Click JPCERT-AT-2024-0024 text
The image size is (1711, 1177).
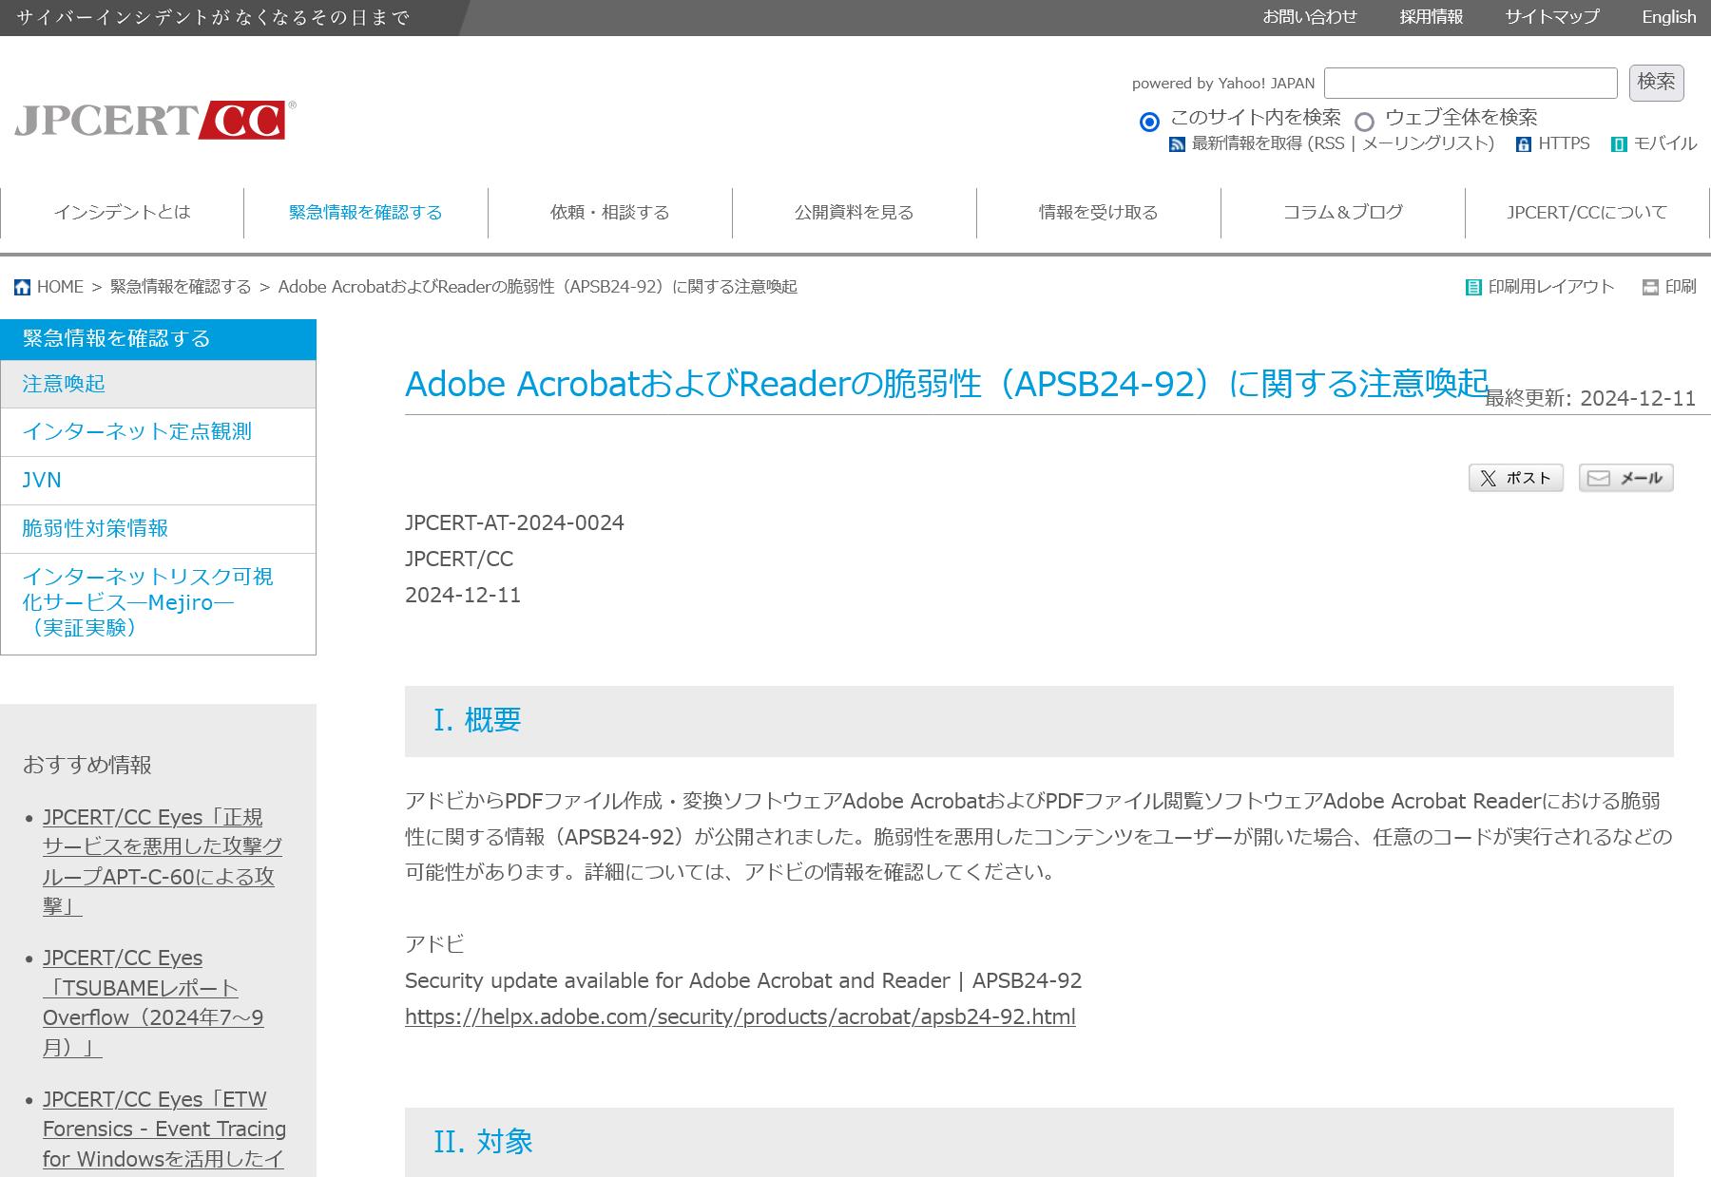click(x=514, y=522)
